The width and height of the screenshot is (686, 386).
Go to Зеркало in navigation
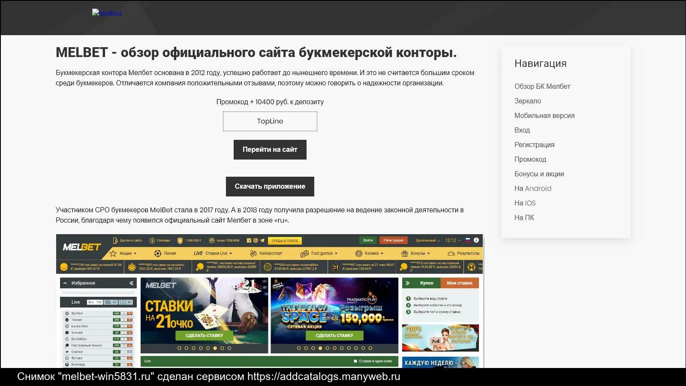point(528,101)
